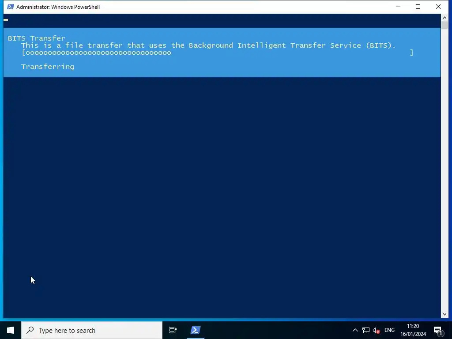Minimize the PowerShell window
Image resolution: width=452 pixels, height=339 pixels.
(398, 7)
